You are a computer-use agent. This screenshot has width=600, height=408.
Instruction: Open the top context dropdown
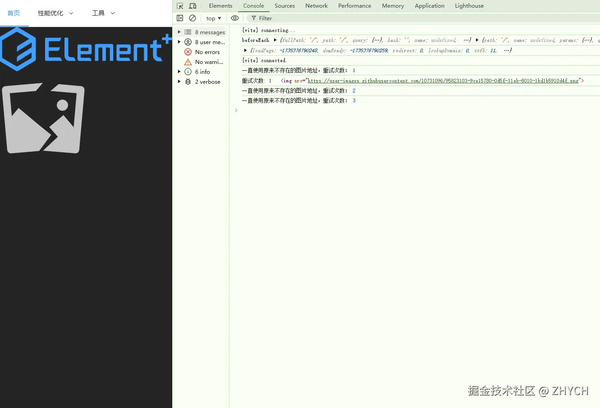coord(214,18)
